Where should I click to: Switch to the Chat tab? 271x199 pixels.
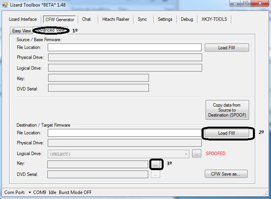coord(86,19)
